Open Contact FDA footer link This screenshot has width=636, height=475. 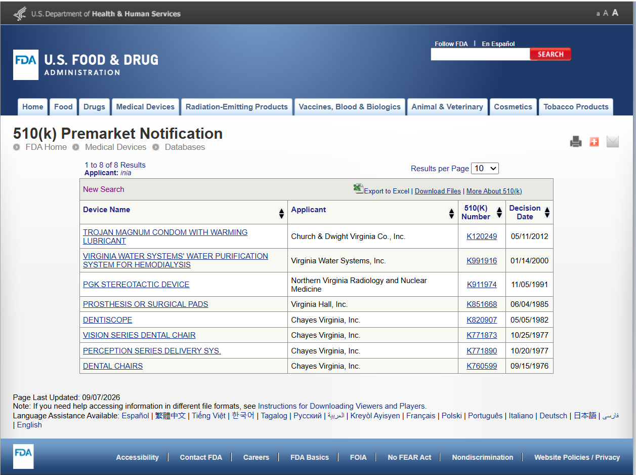(x=201, y=457)
